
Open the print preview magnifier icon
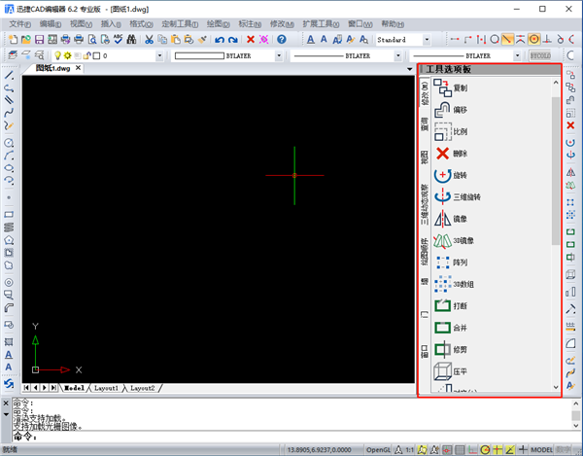92,39
